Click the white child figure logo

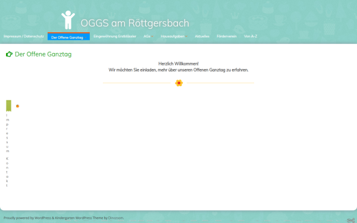(68, 20)
